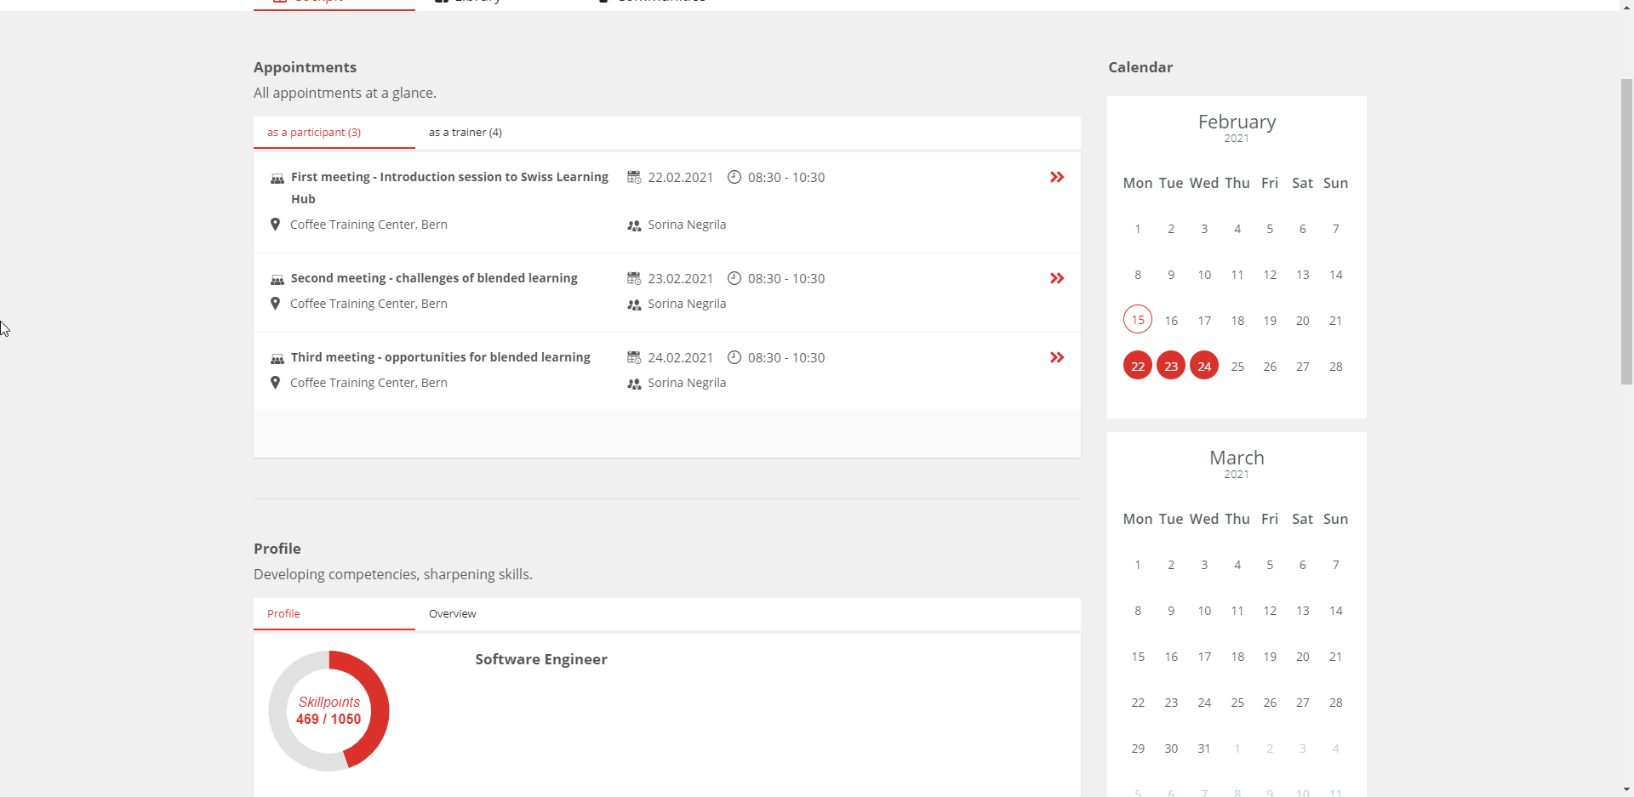The height and width of the screenshot is (797, 1634).
Task: Select the Profile tab under Profile section
Action: pyautogui.click(x=283, y=614)
